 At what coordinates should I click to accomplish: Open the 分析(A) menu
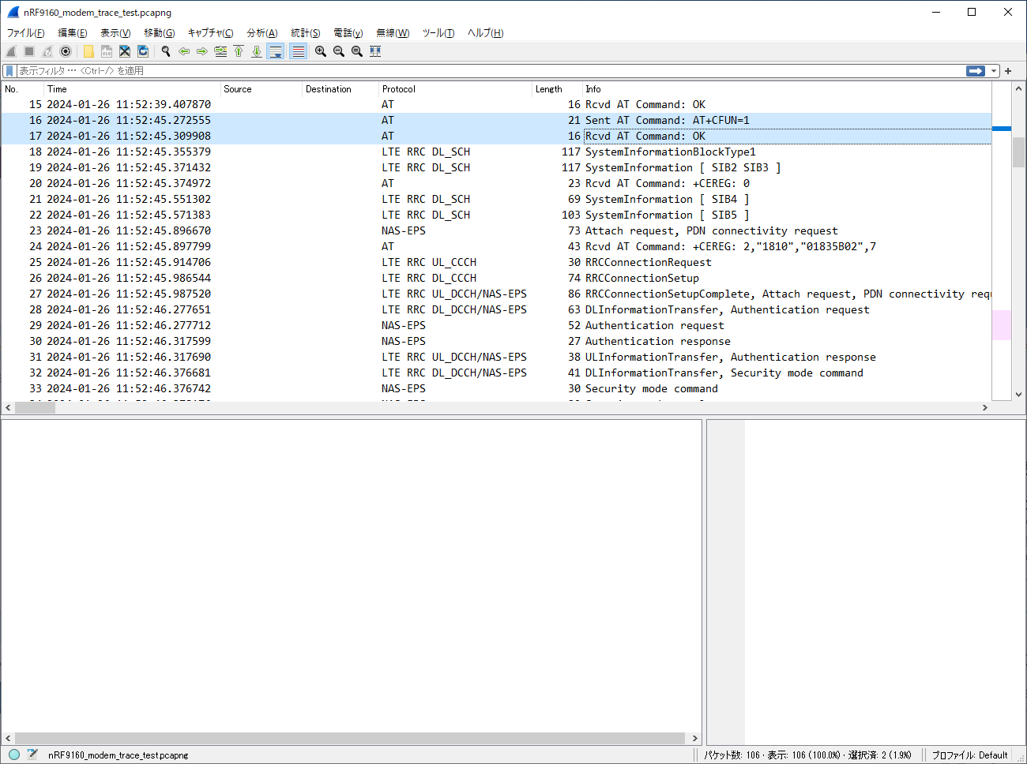point(261,32)
